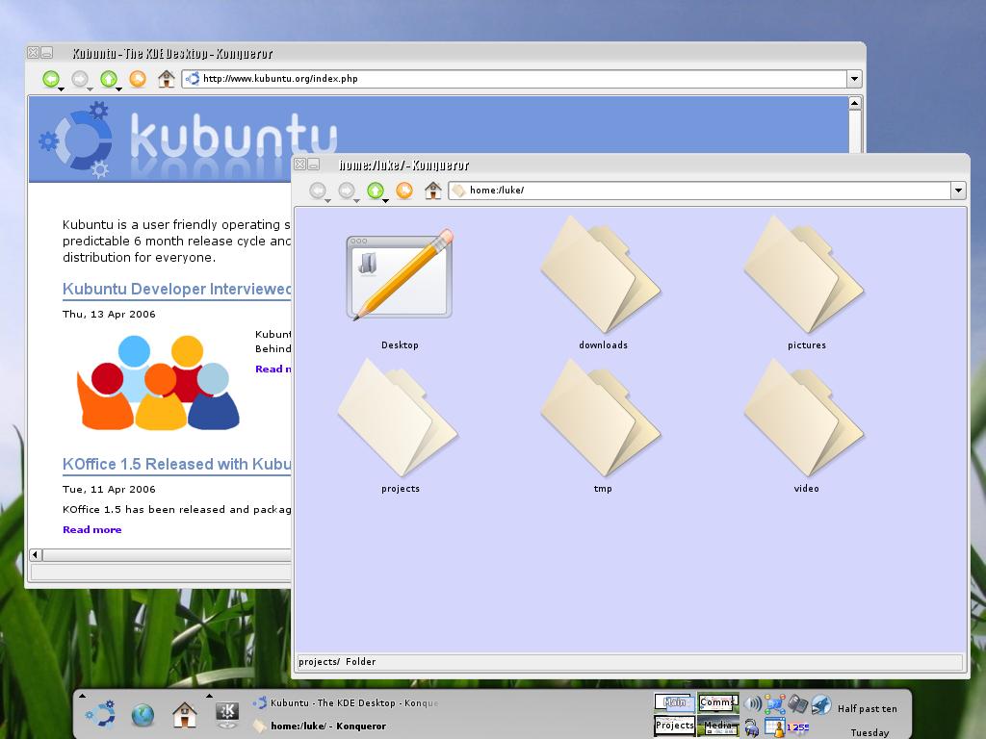Go Home in the Kubuntu browser window
The height and width of the screenshot is (739, 986).
[x=166, y=79]
